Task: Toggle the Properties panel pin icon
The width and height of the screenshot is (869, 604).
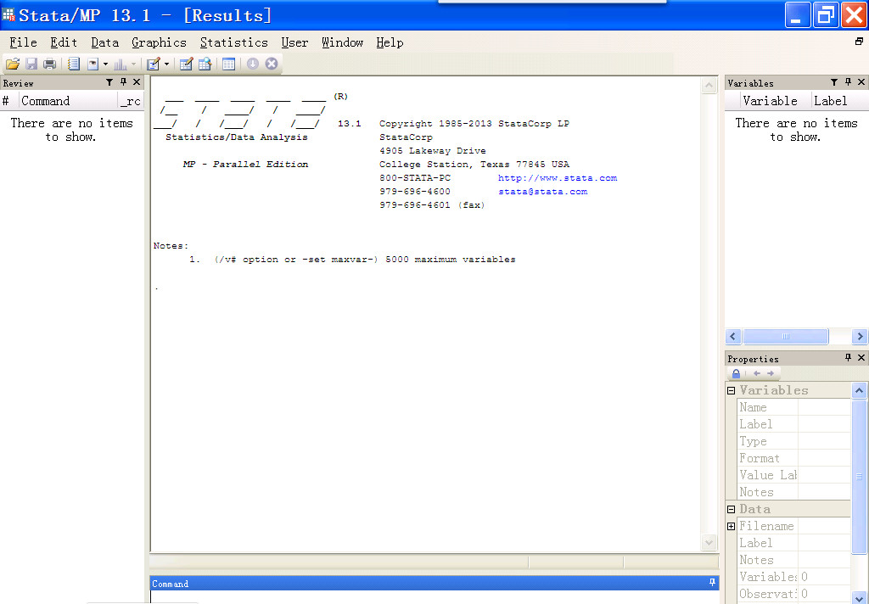Action: coord(848,358)
